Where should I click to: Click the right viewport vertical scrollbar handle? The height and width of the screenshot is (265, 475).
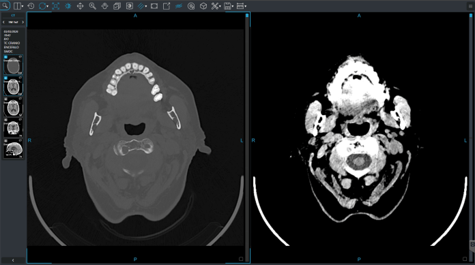click(x=471, y=15)
